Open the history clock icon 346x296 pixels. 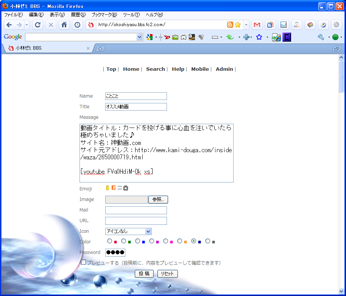pos(77,25)
